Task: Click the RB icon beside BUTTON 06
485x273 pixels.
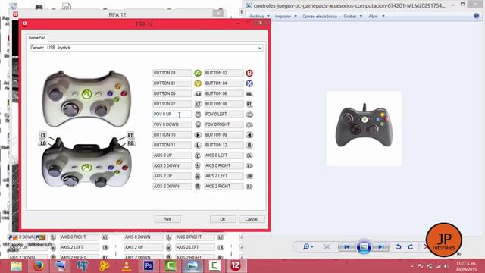Action: pos(249,93)
